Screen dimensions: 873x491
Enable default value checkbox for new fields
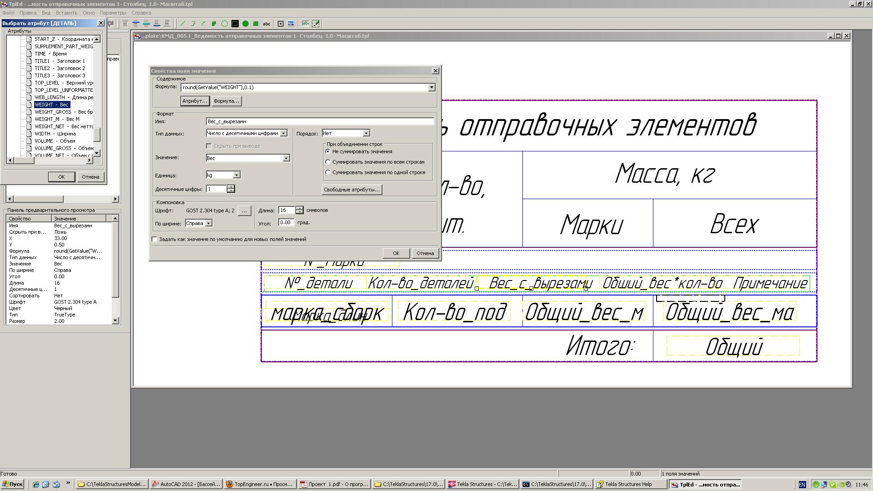click(155, 239)
